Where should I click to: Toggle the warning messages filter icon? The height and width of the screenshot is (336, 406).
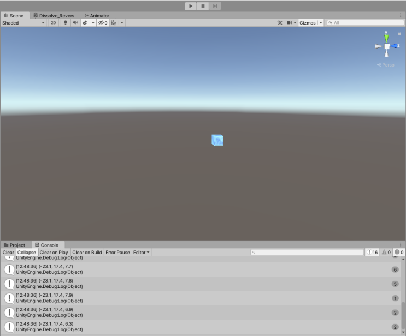386,252
